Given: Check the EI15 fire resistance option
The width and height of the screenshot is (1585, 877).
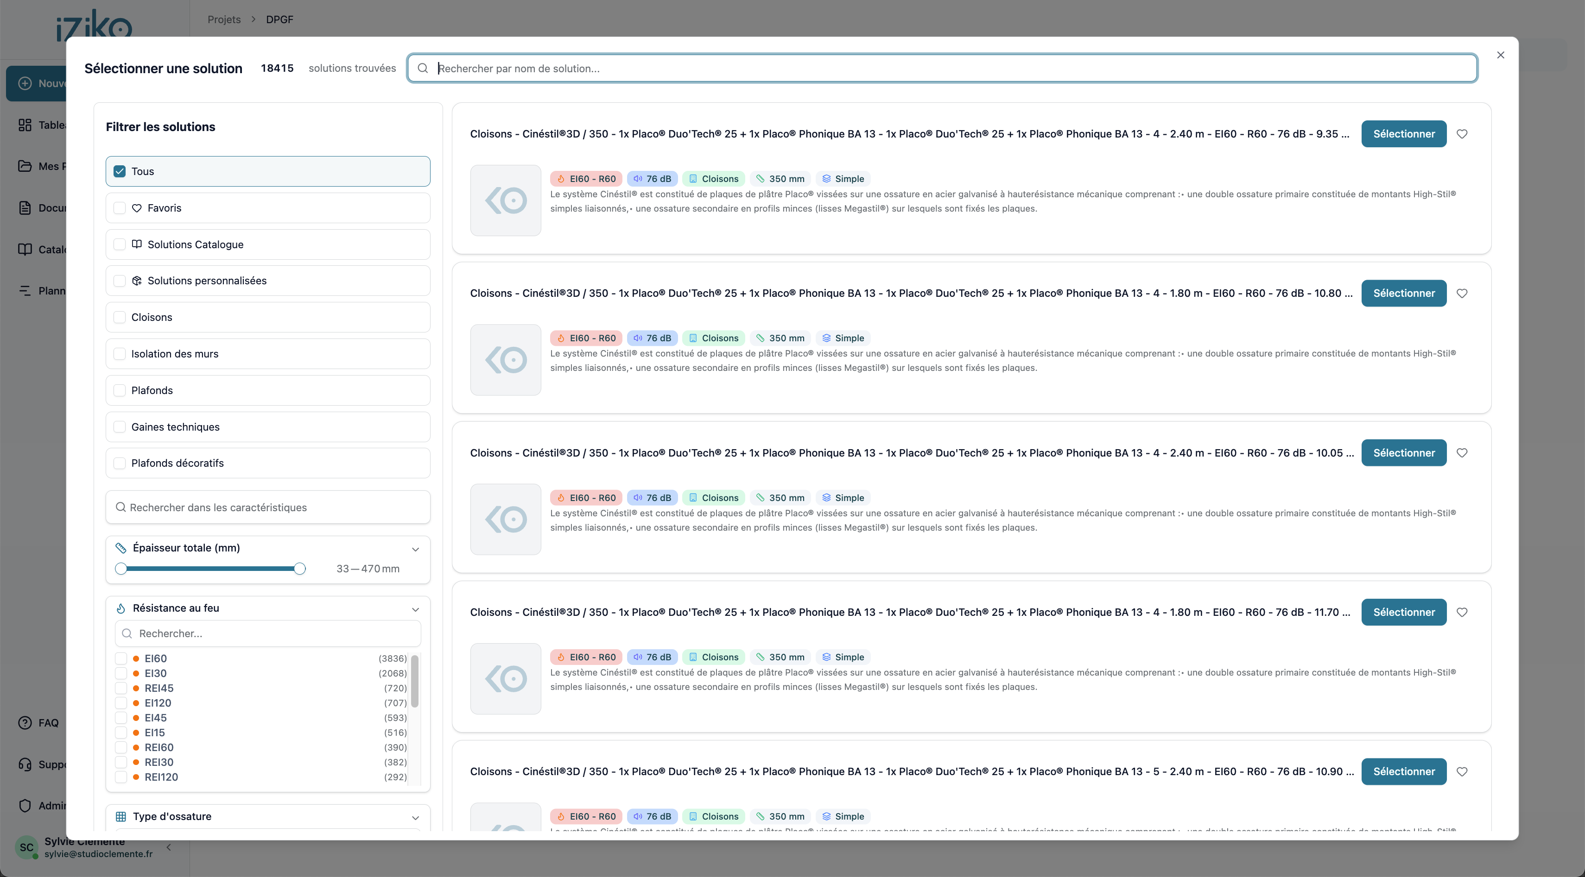Looking at the screenshot, I should coord(120,733).
